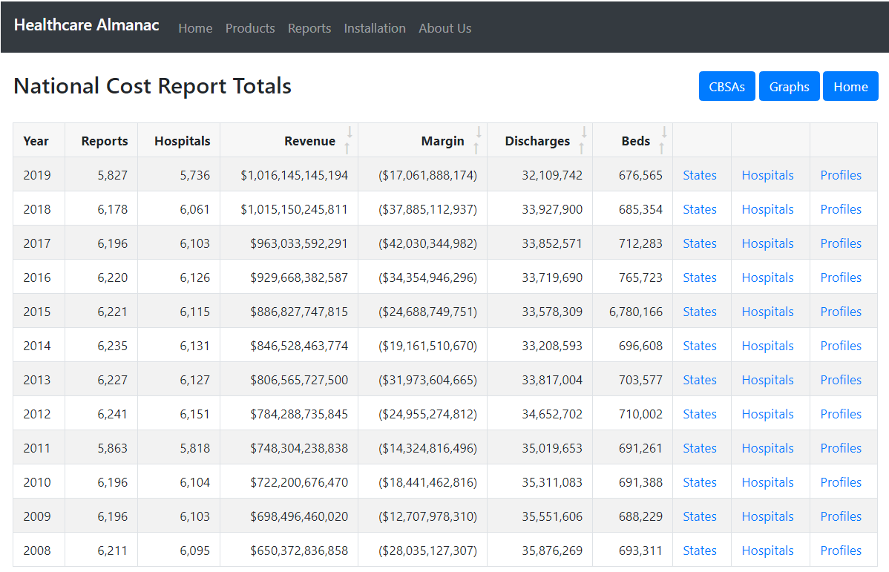889x572 pixels.
Task: Open States link for 2019
Action: coord(700,175)
